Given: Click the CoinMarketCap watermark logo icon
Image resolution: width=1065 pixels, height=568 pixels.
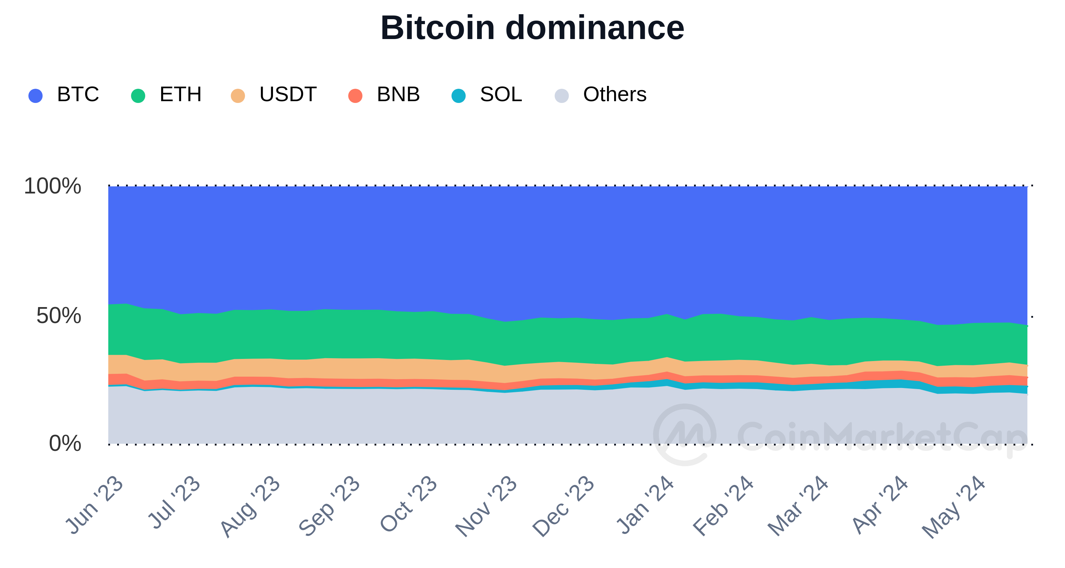Looking at the screenshot, I should pos(685,435).
